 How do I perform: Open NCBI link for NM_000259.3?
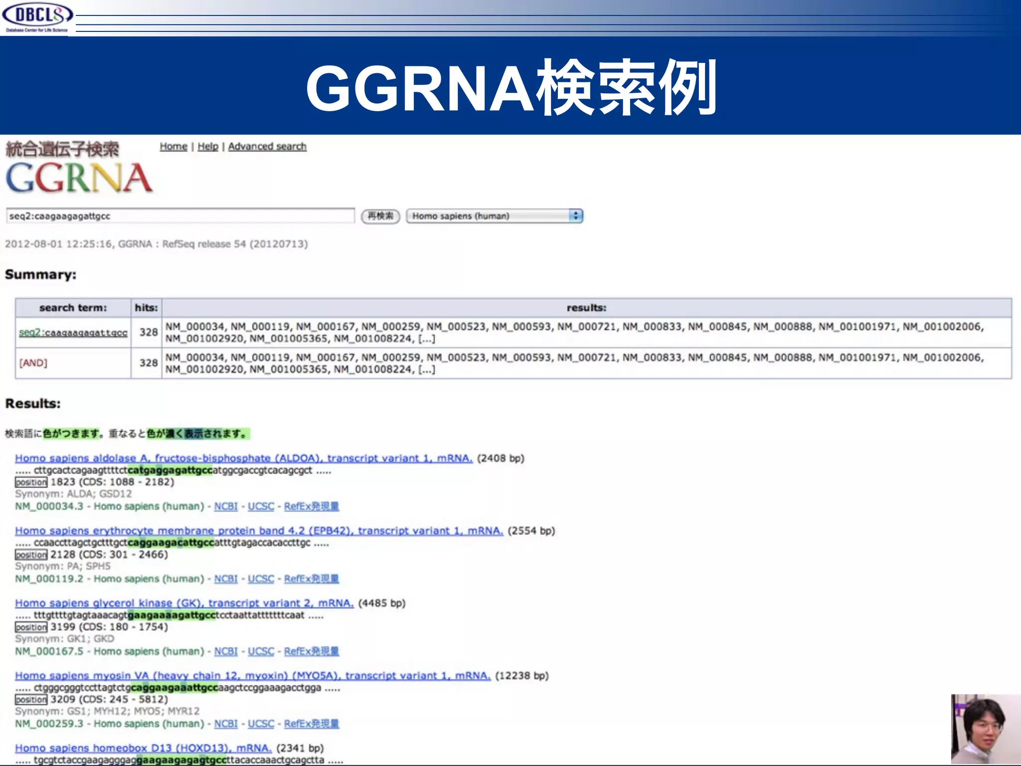pyautogui.click(x=226, y=724)
